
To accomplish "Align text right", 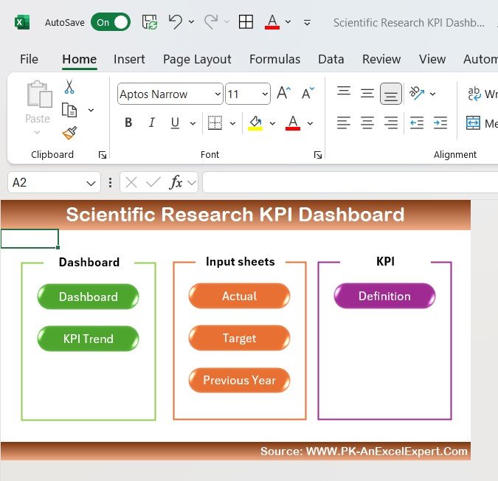I will click(x=390, y=122).
